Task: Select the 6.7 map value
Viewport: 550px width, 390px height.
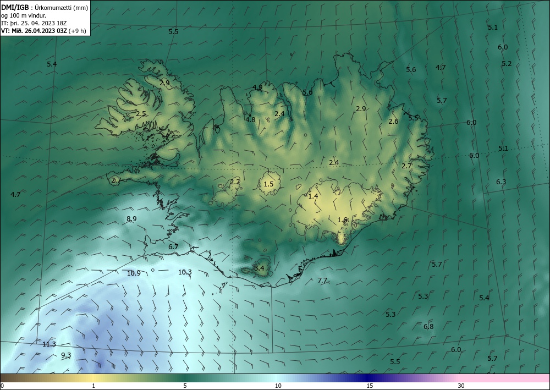Action: point(173,246)
